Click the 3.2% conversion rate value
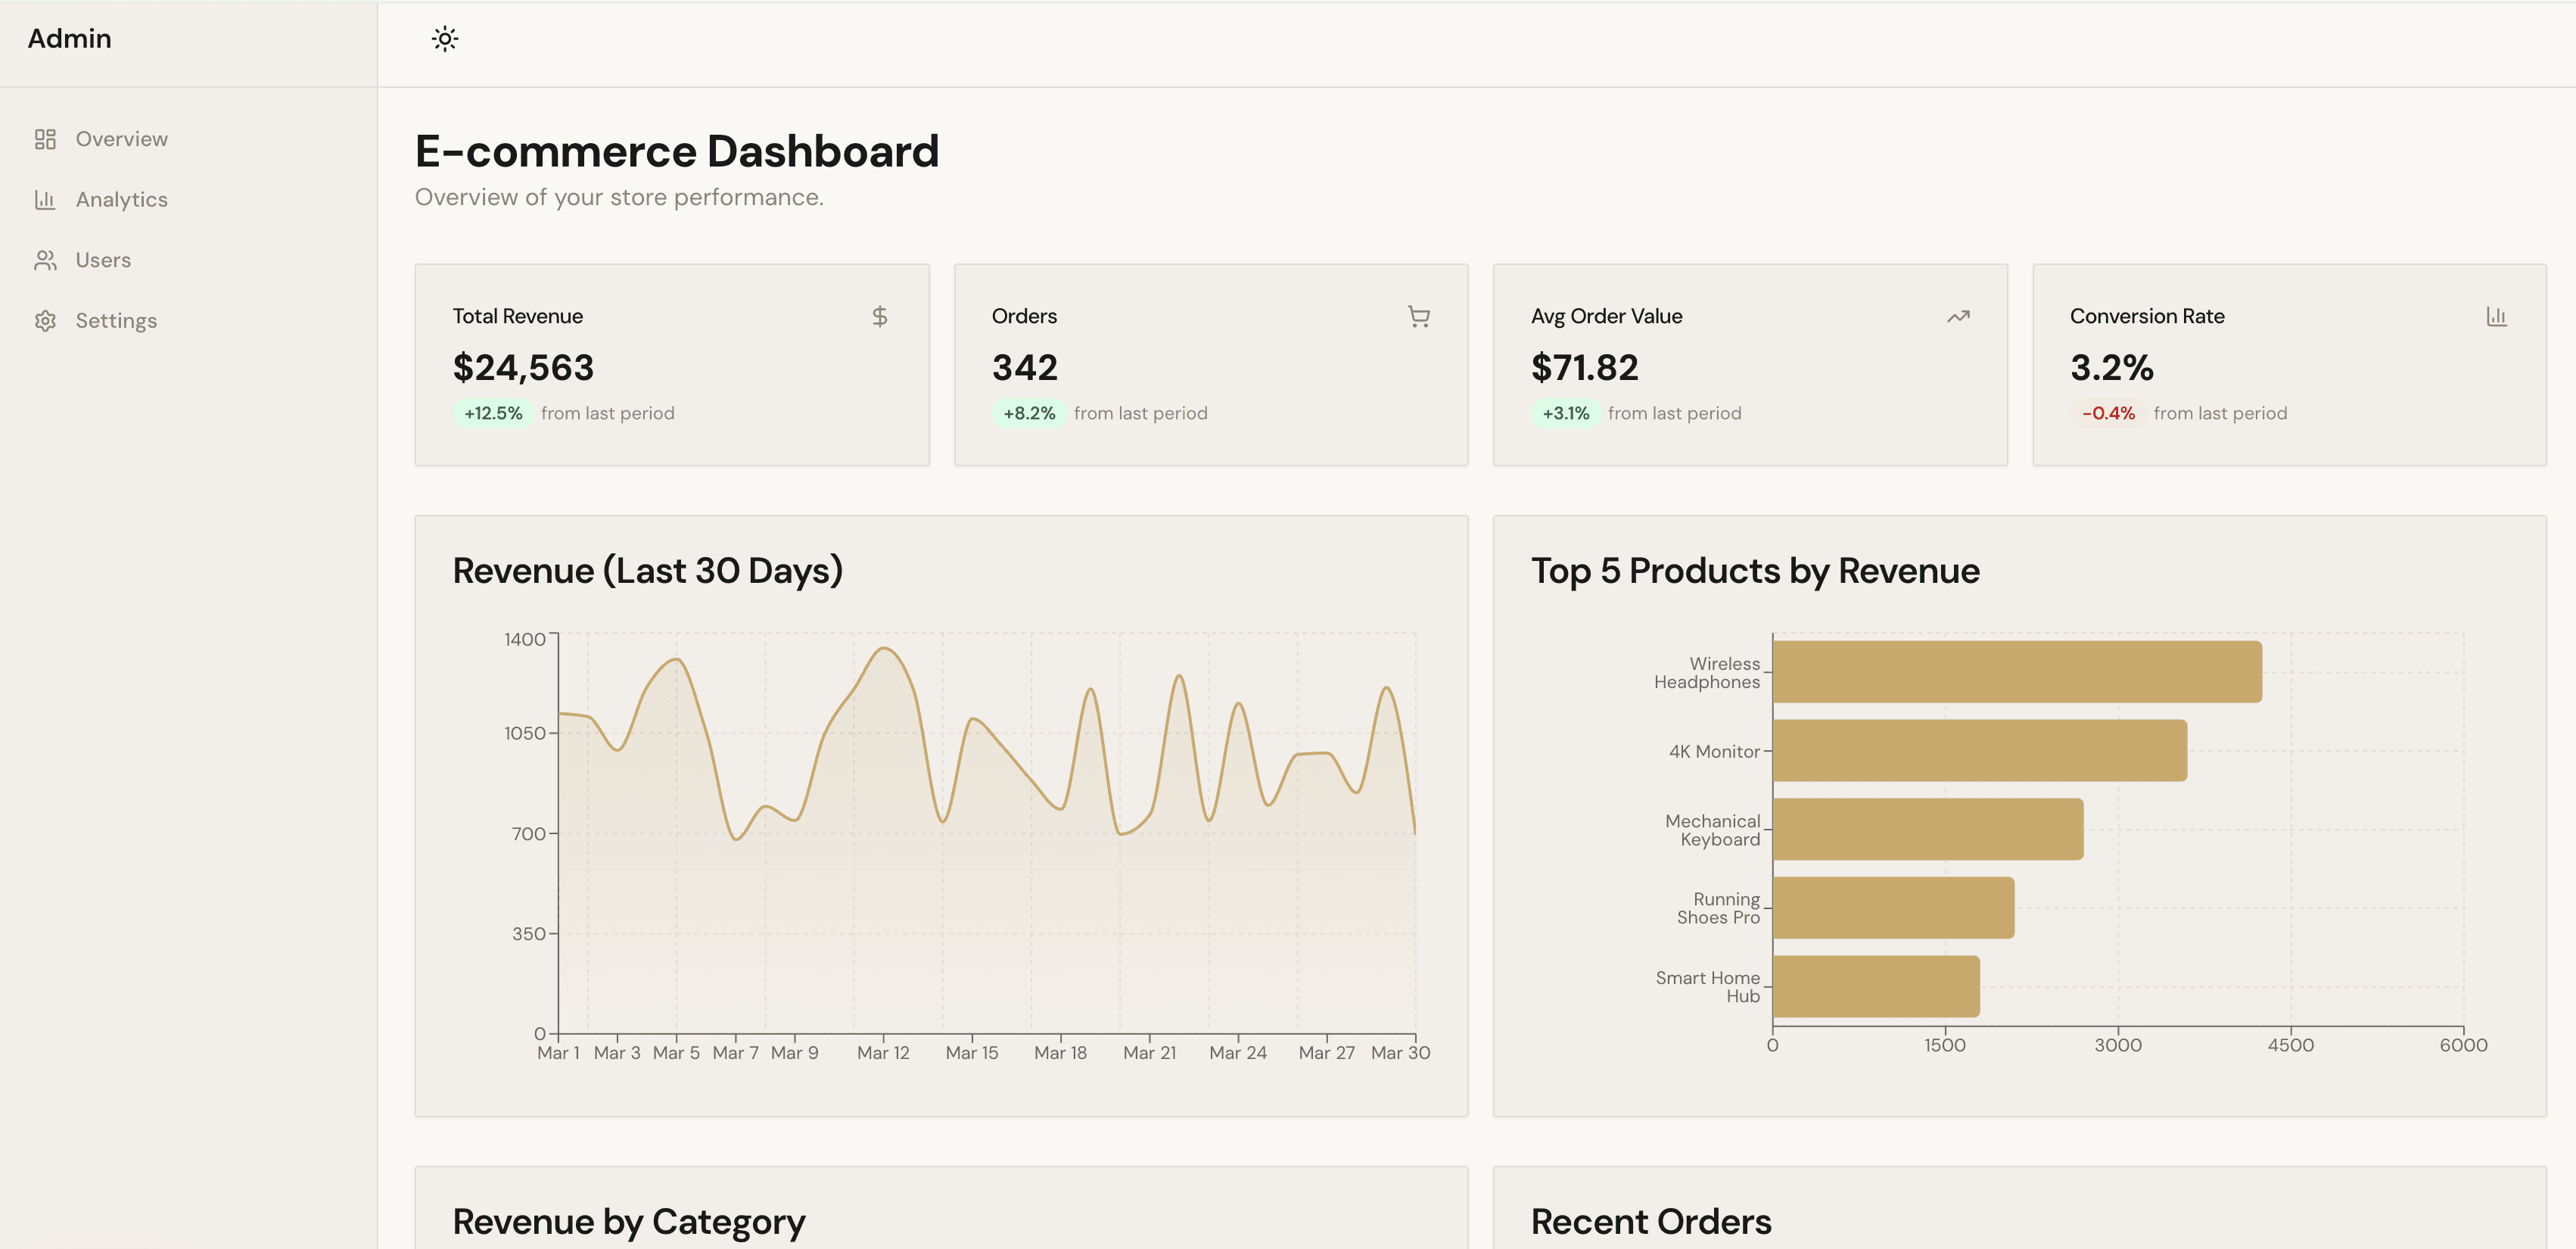The image size is (2576, 1249). tap(2112, 368)
